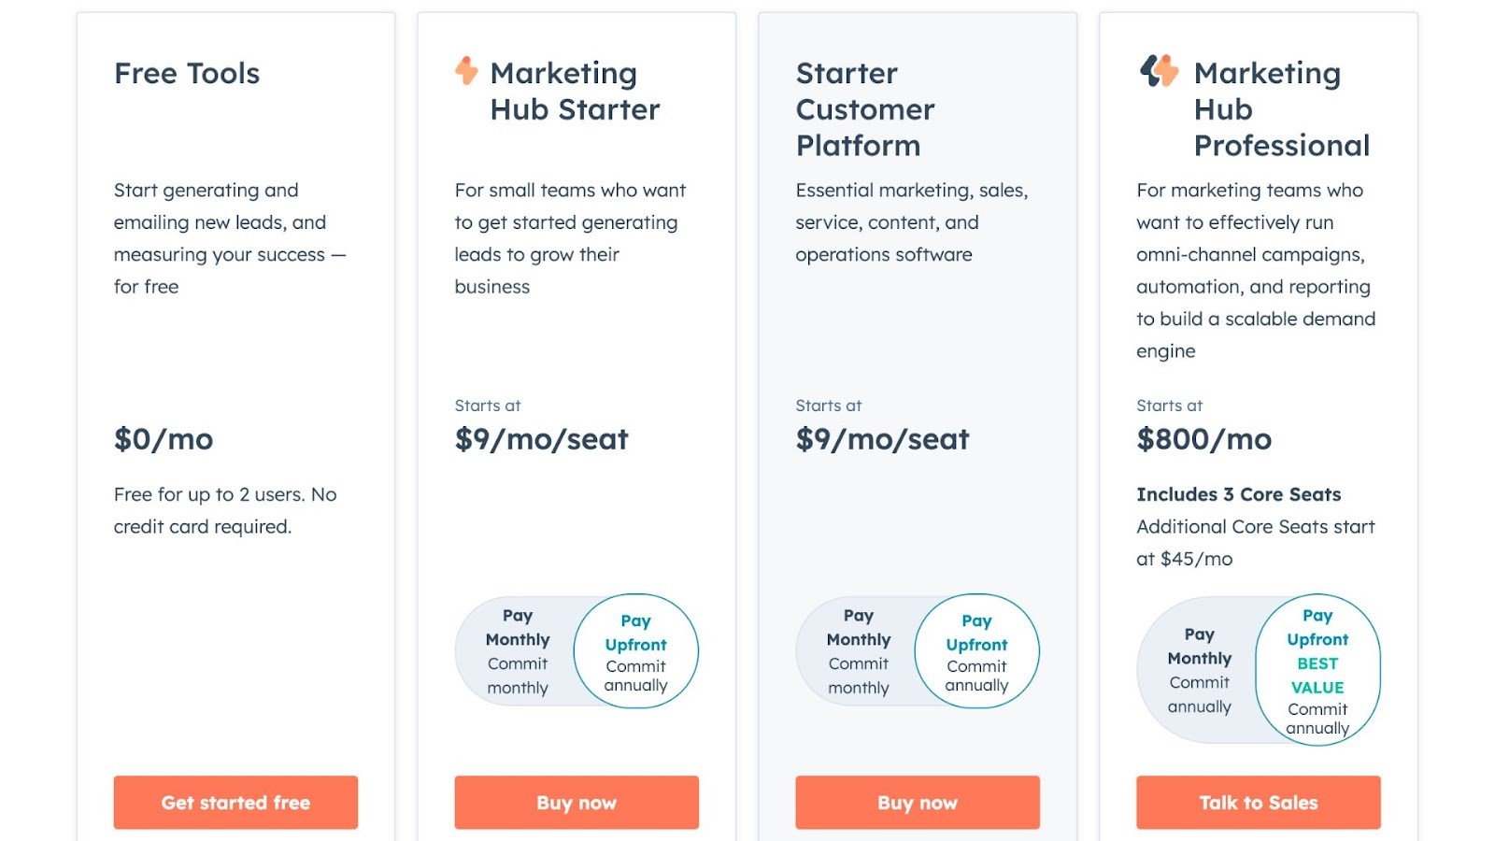Click the $0/mo price text
The image size is (1495, 841).
164,439
